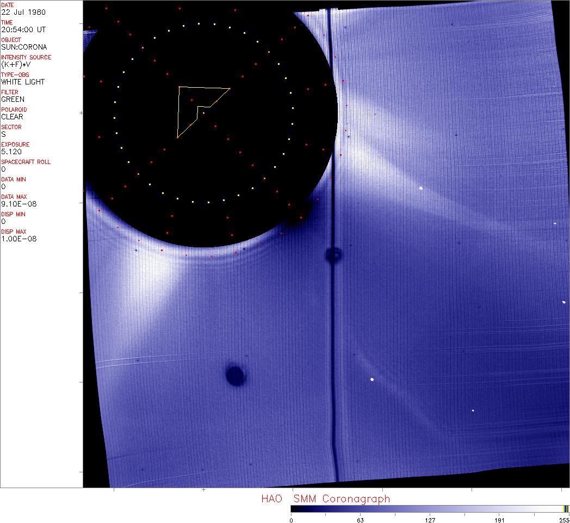Click the GREEN filter value
The image size is (570, 523).
pyautogui.click(x=13, y=99)
